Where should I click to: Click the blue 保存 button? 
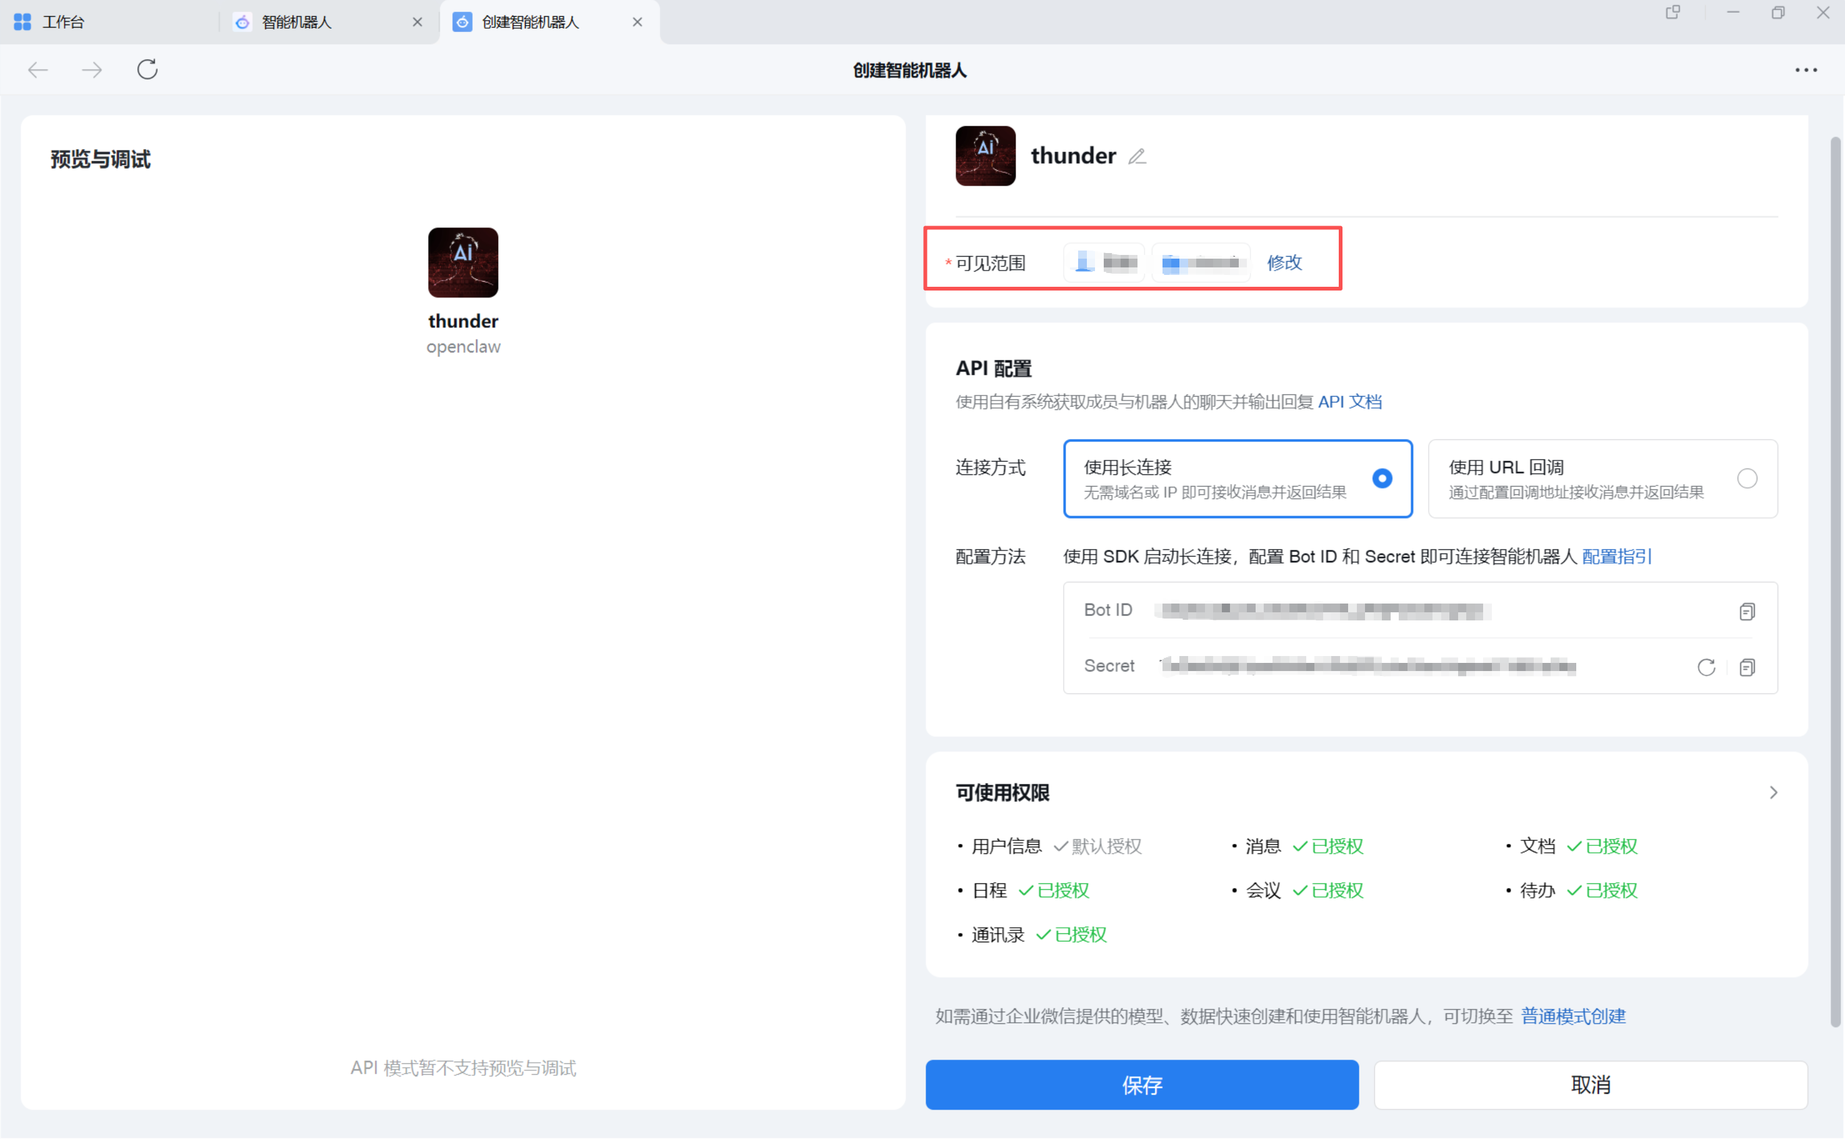[1141, 1085]
